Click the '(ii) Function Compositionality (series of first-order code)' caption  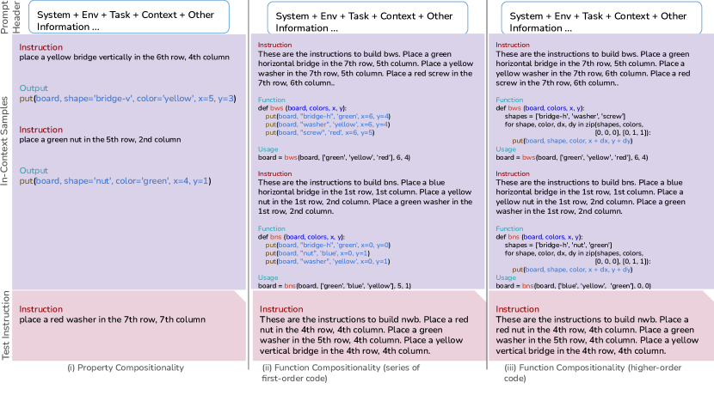click(x=341, y=373)
